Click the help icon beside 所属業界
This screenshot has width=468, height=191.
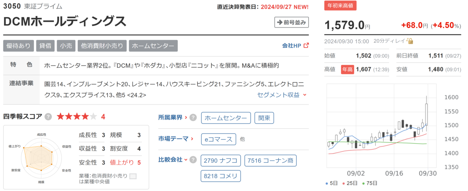[193, 118]
